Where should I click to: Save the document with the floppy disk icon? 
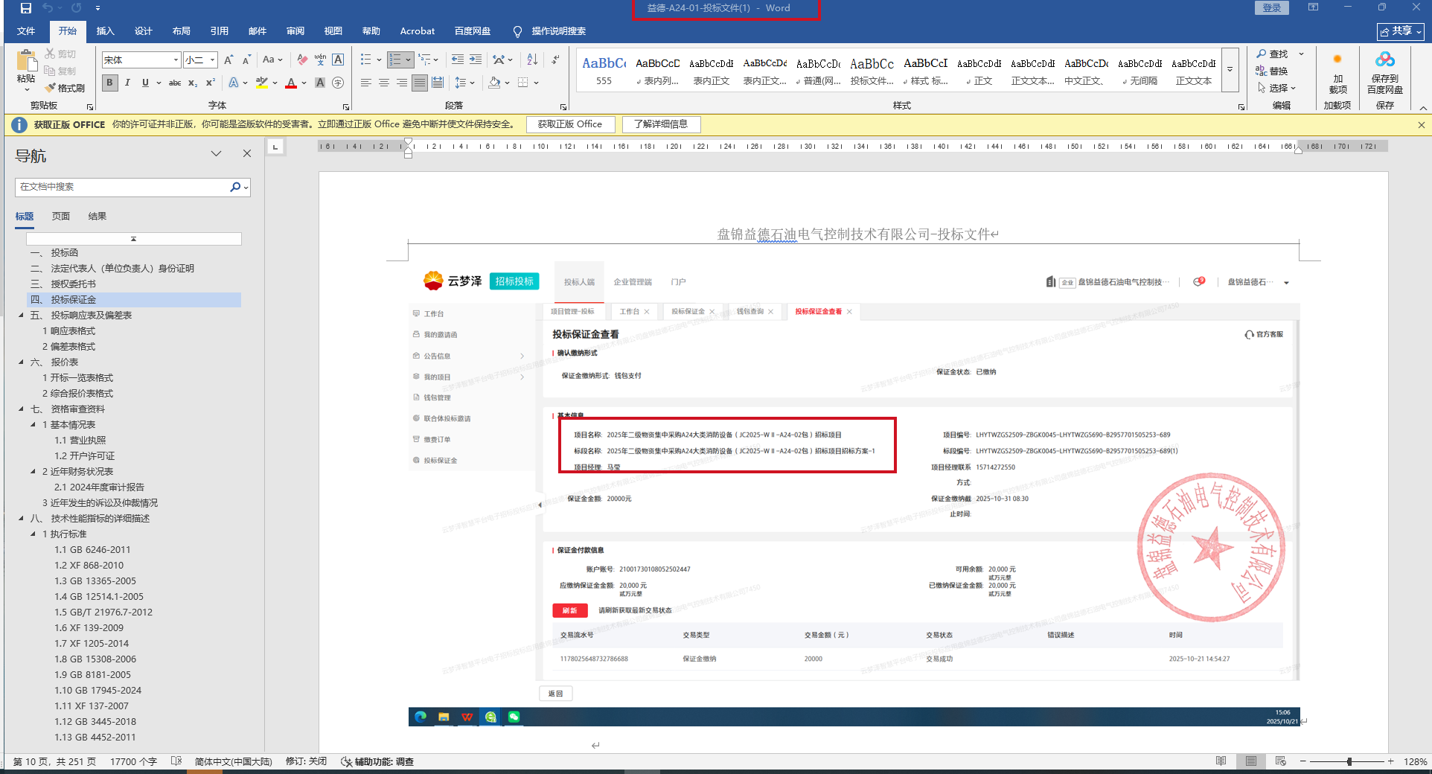(x=25, y=8)
